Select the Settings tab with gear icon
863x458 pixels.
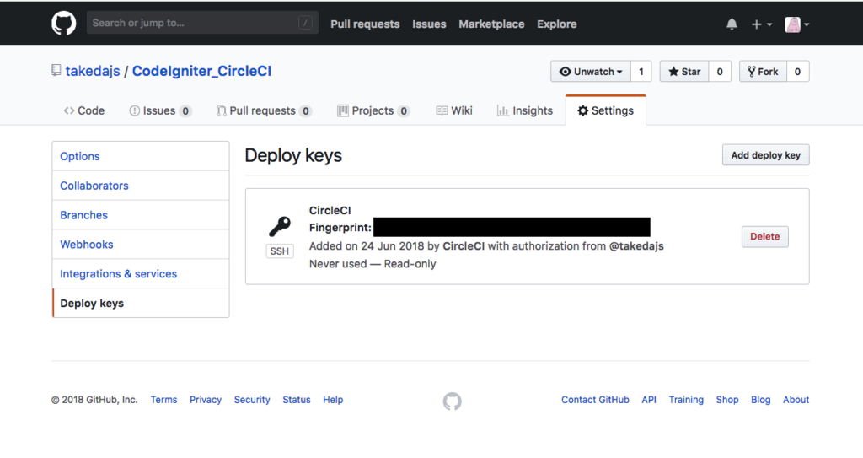point(605,110)
